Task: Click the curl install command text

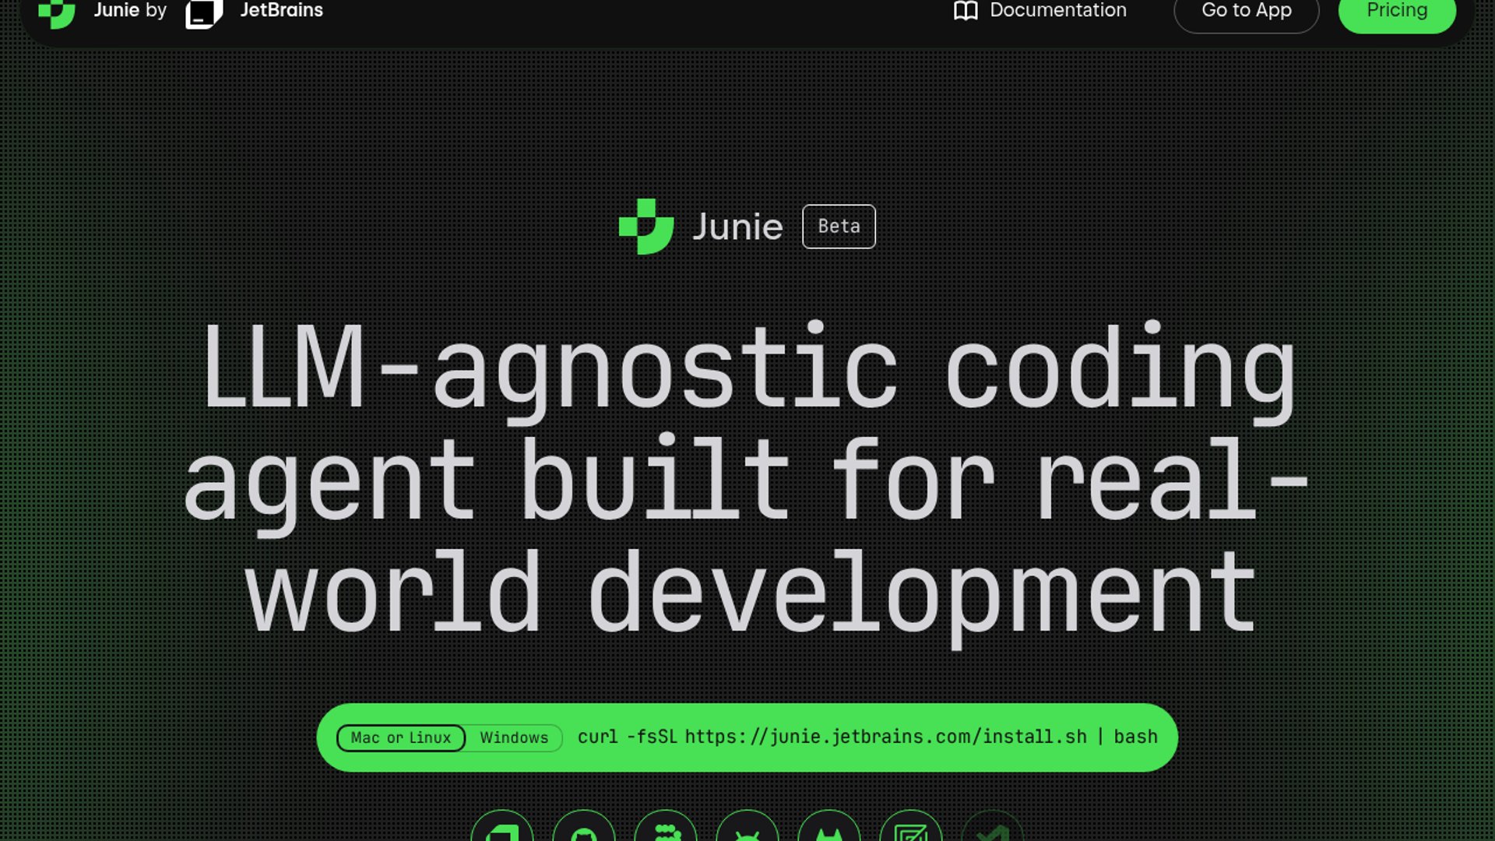Action: [x=867, y=737]
